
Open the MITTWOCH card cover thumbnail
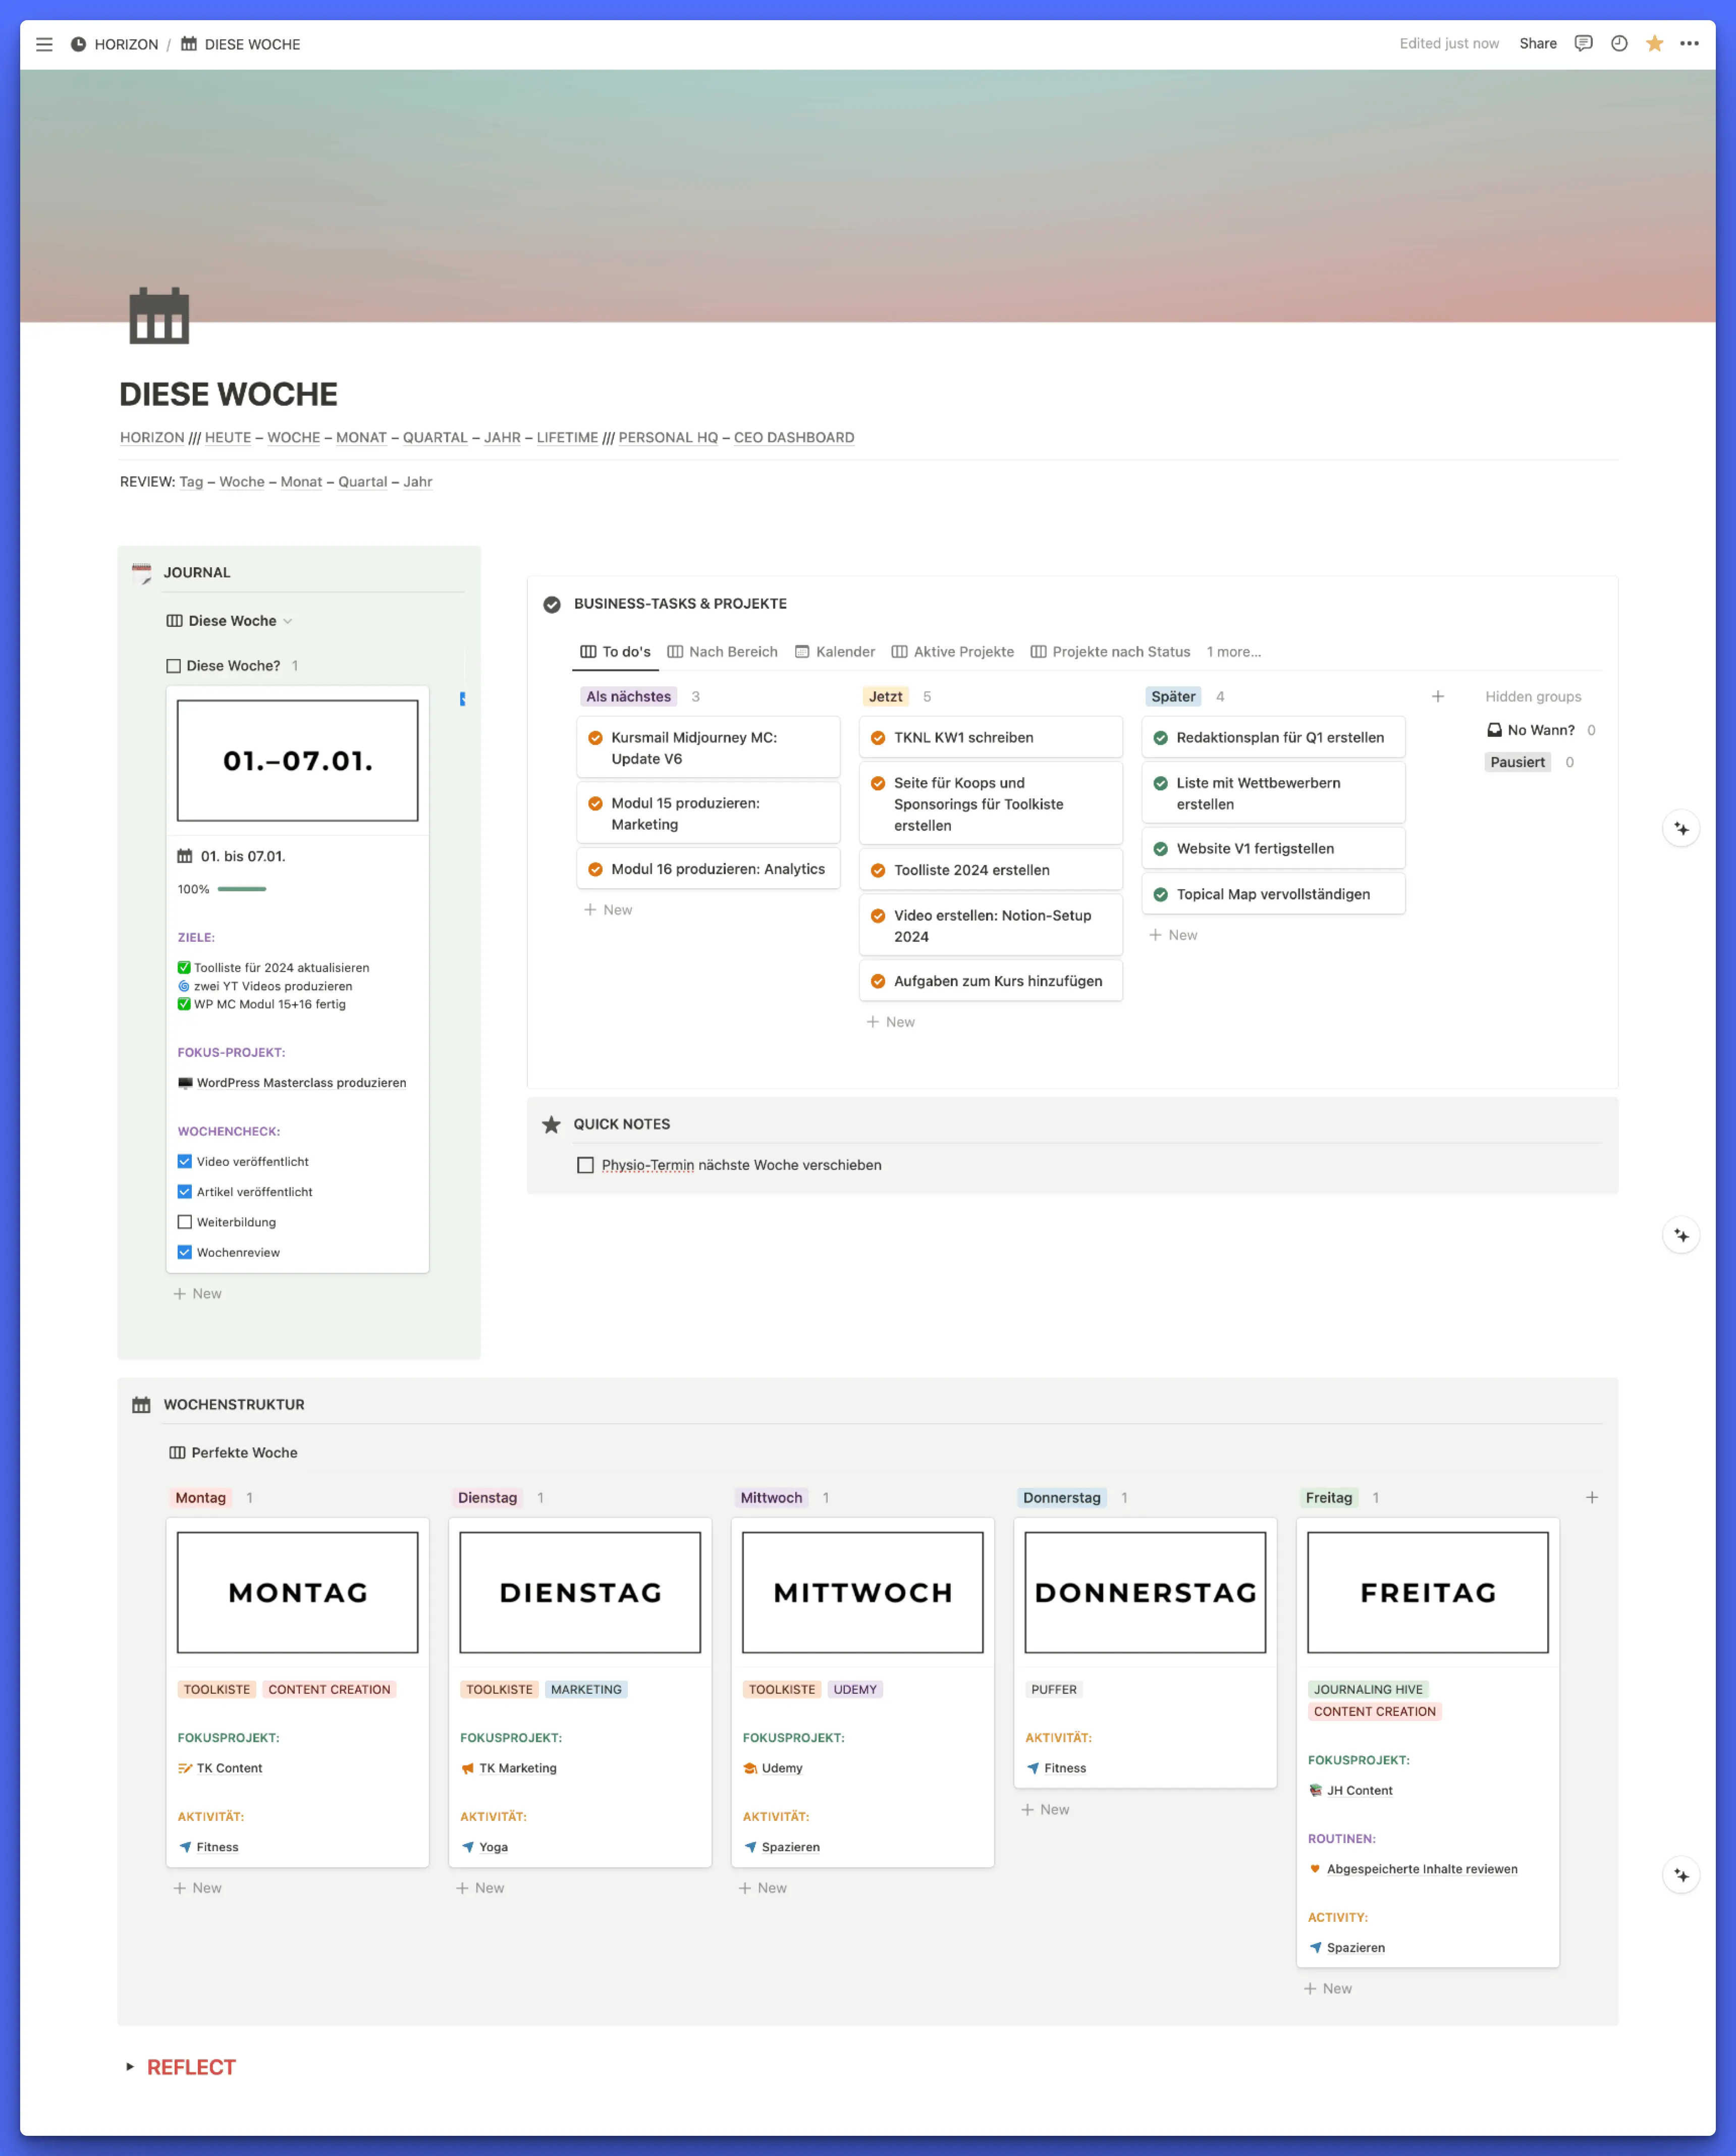(x=862, y=1592)
